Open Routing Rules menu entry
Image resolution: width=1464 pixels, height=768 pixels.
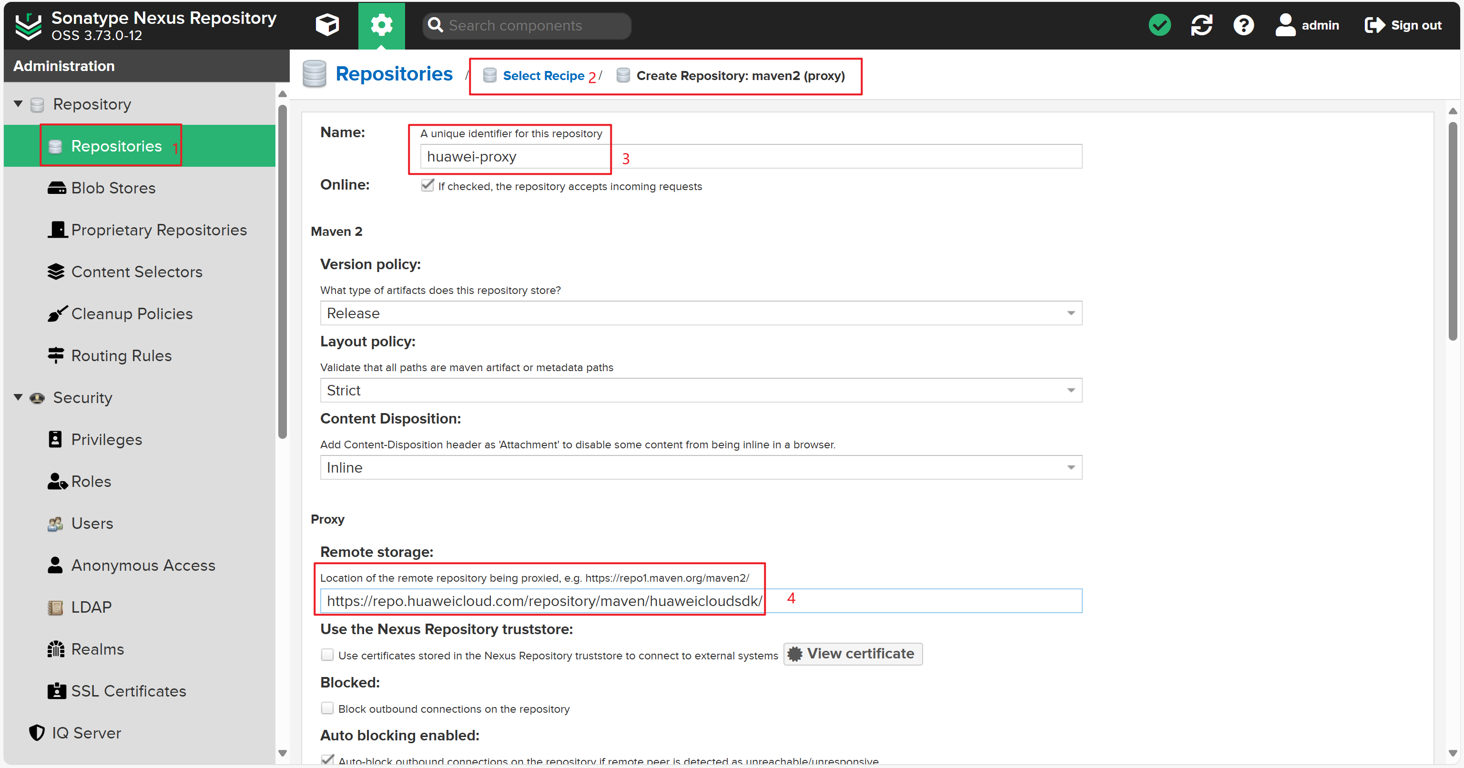pyautogui.click(x=140, y=355)
